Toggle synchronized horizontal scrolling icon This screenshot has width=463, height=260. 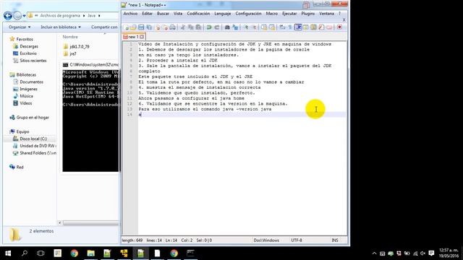(x=272, y=27)
